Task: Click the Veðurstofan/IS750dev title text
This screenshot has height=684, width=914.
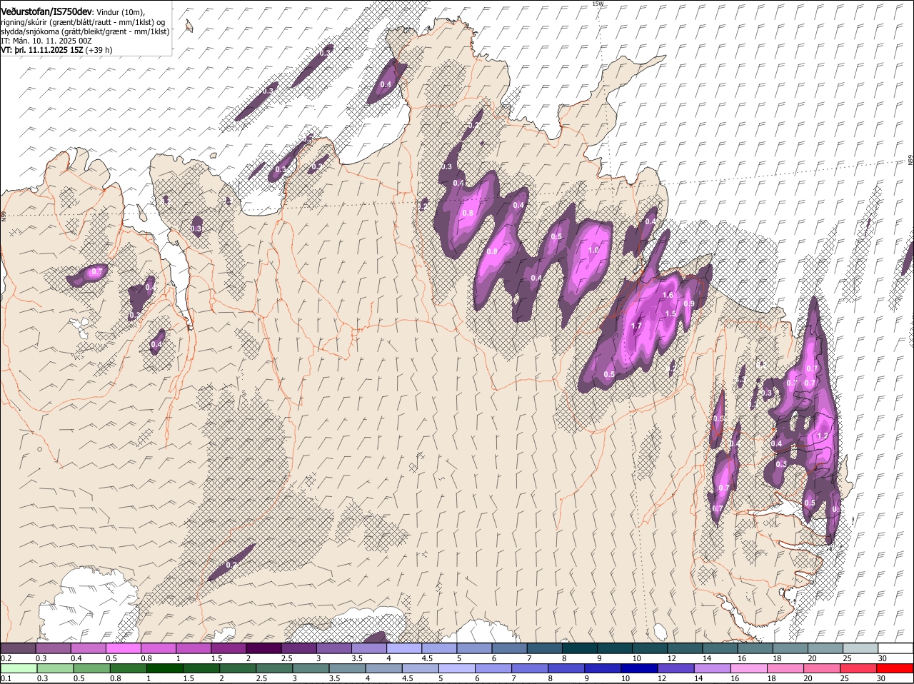Action: tap(46, 11)
